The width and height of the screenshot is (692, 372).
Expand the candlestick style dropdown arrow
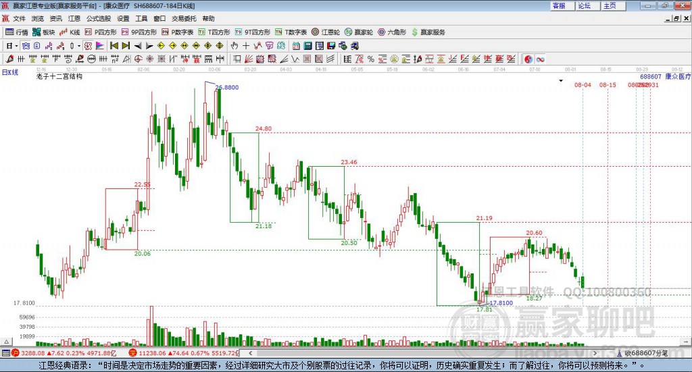[79, 46]
